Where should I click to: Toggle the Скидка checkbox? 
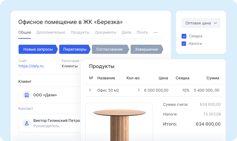tap(184, 36)
